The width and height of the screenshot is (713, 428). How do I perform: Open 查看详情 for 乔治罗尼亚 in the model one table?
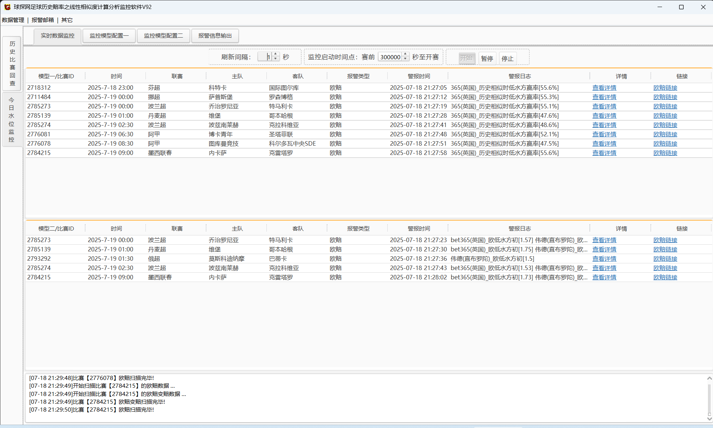click(x=604, y=107)
